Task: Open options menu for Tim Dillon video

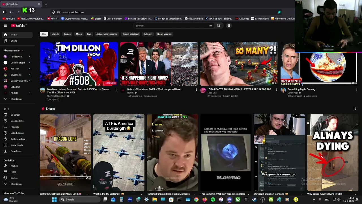Action: point(116,90)
